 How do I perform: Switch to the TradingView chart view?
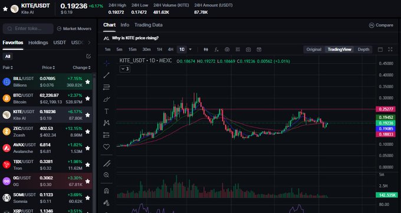[x=340, y=49]
